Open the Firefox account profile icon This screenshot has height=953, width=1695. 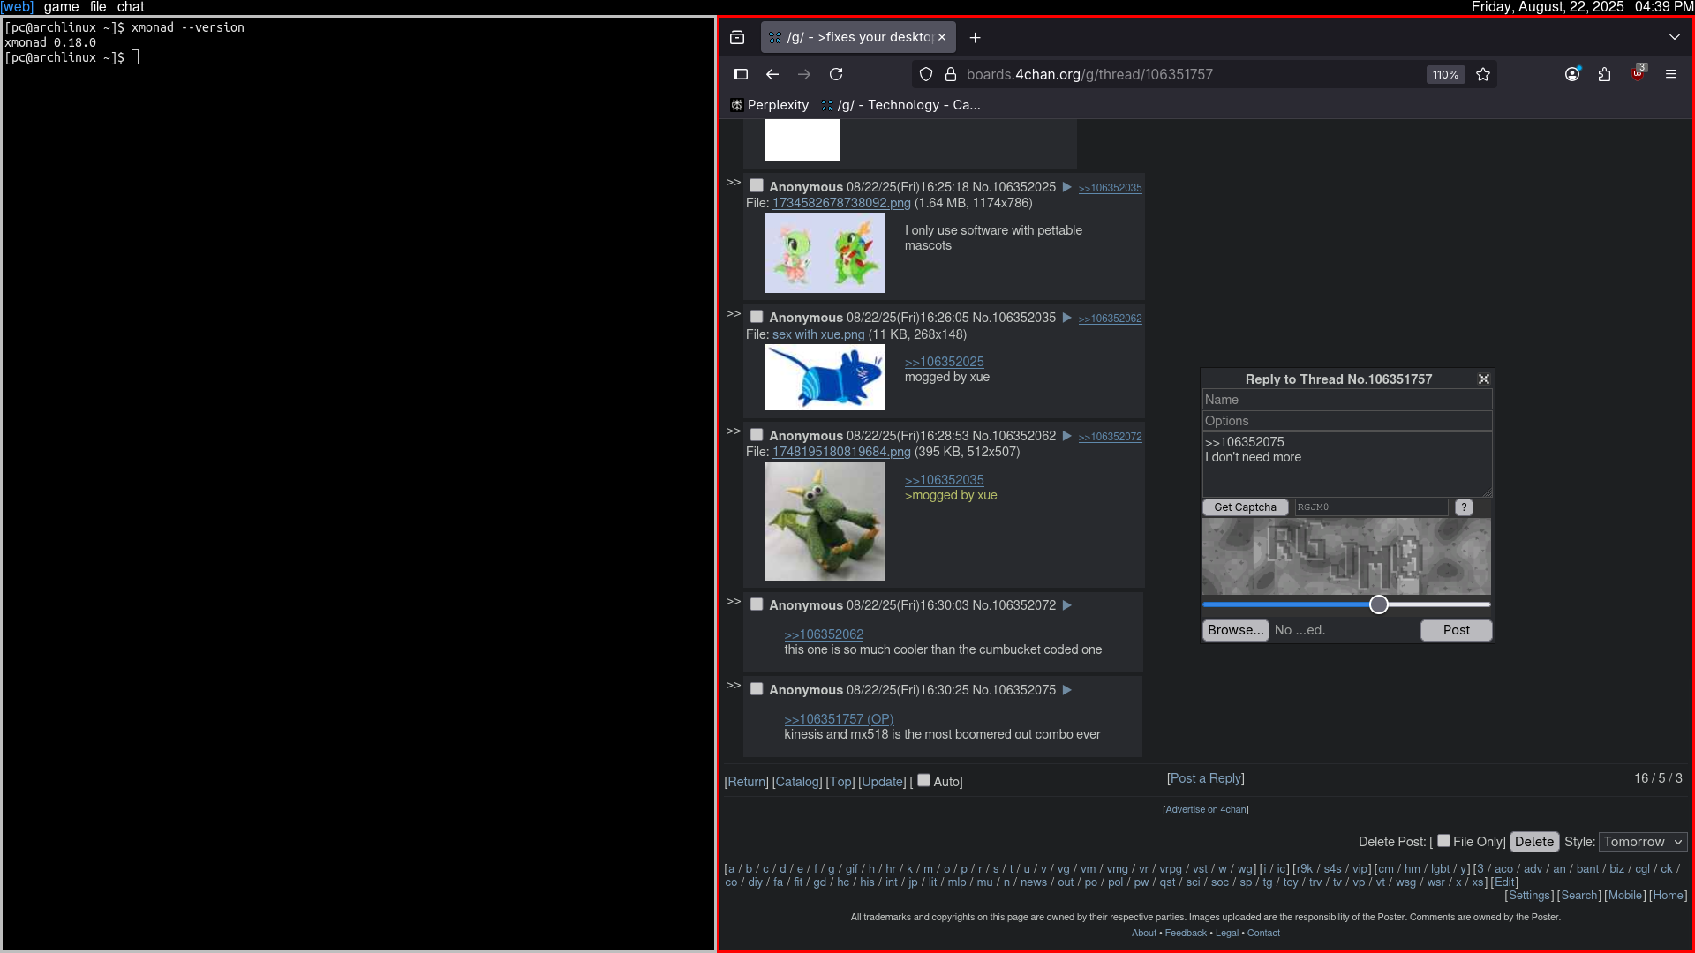1571,74
